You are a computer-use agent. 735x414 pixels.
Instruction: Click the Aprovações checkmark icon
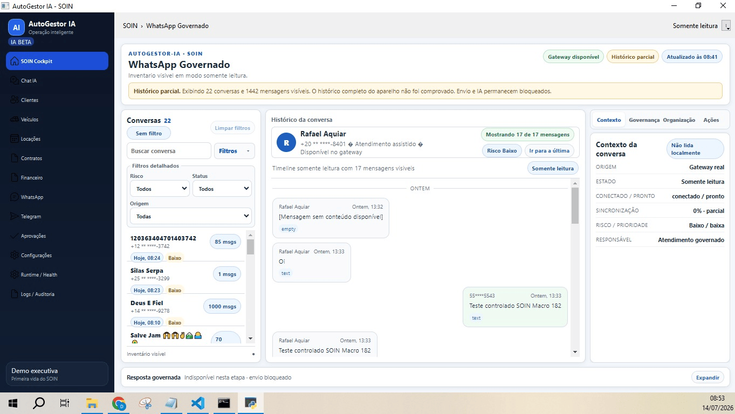point(15,236)
